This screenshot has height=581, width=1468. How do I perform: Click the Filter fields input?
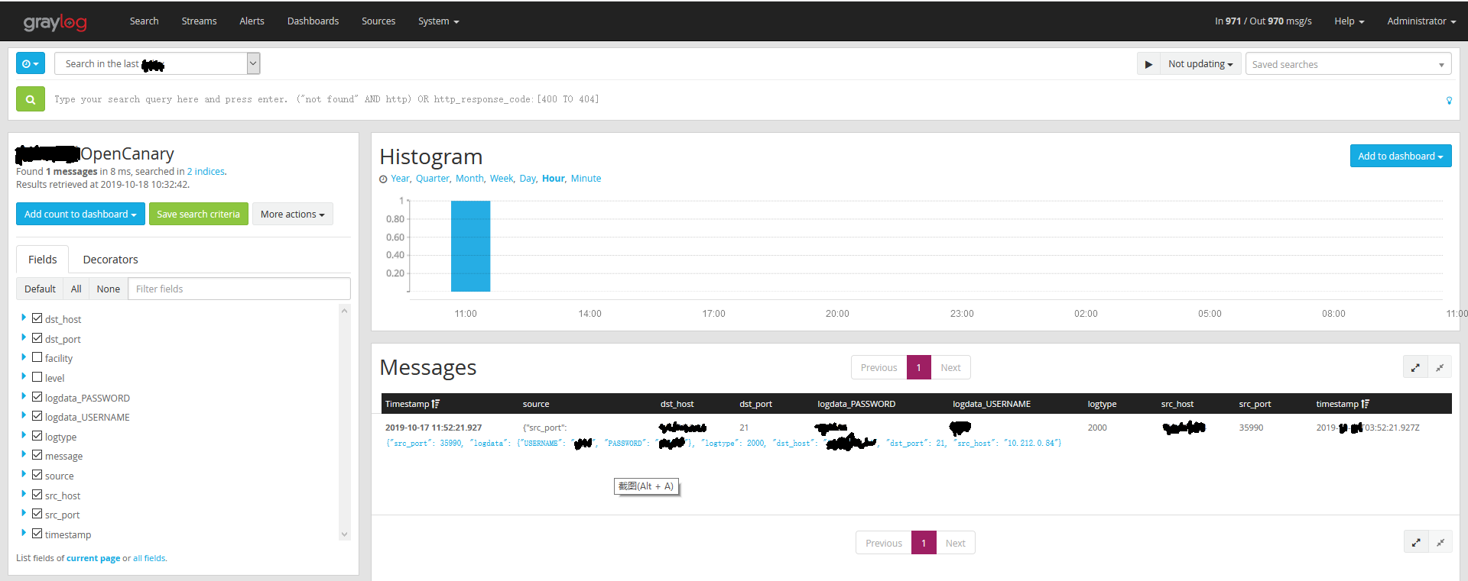[x=239, y=289]
